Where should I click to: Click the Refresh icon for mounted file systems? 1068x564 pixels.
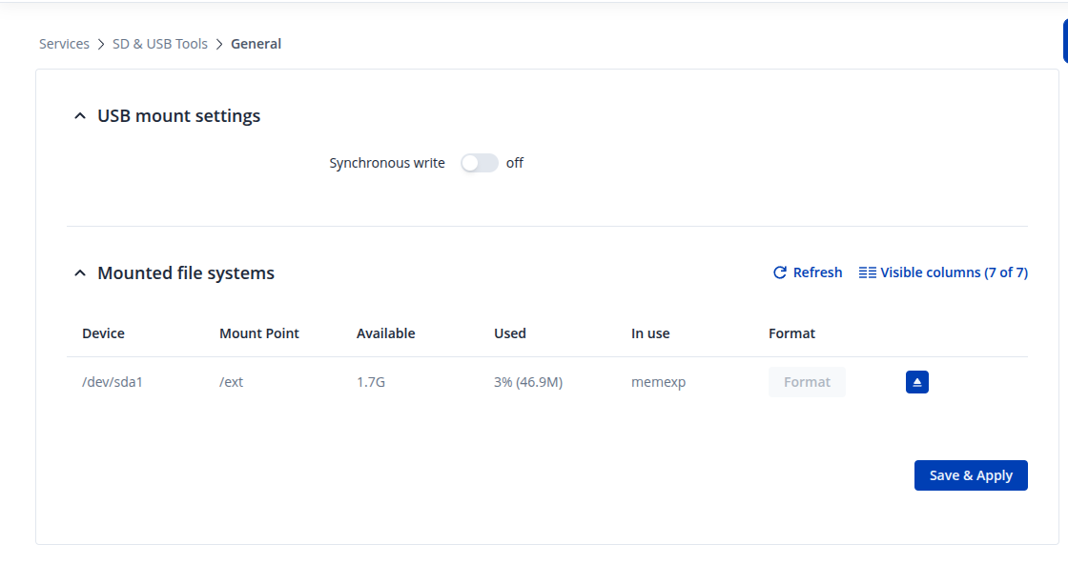point(780,272)
